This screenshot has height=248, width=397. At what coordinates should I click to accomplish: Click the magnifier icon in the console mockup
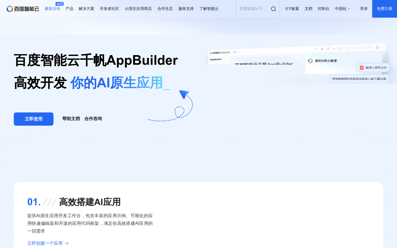[316, 49]
